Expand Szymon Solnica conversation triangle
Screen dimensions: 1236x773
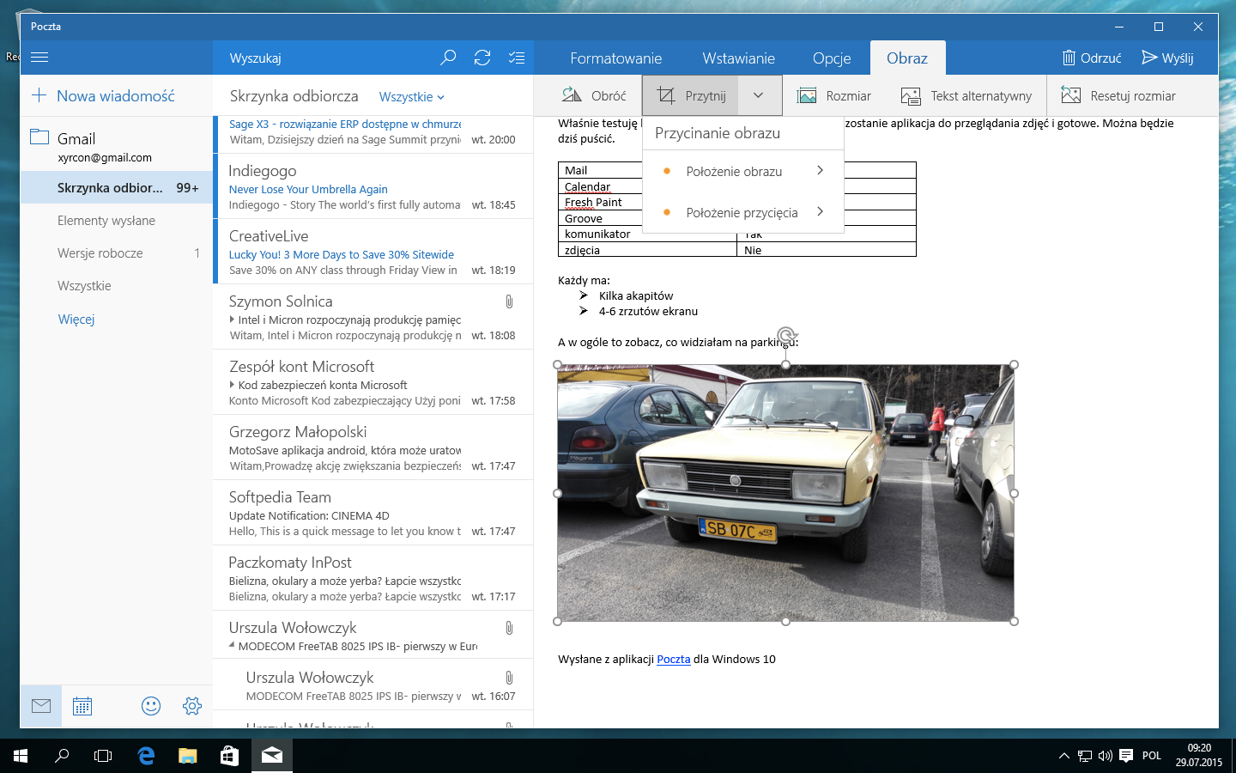point(232,320)
